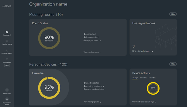The width and height of the screenshot is (187, 107).
Task: Hide the Personal devices section
Action: click(x=173, y=64)
